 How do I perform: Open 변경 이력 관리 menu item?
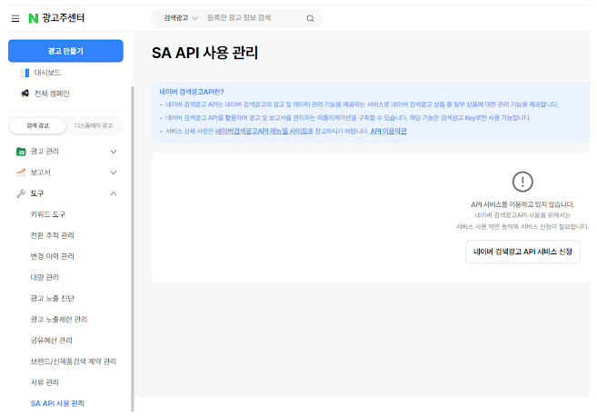[52, 256]
